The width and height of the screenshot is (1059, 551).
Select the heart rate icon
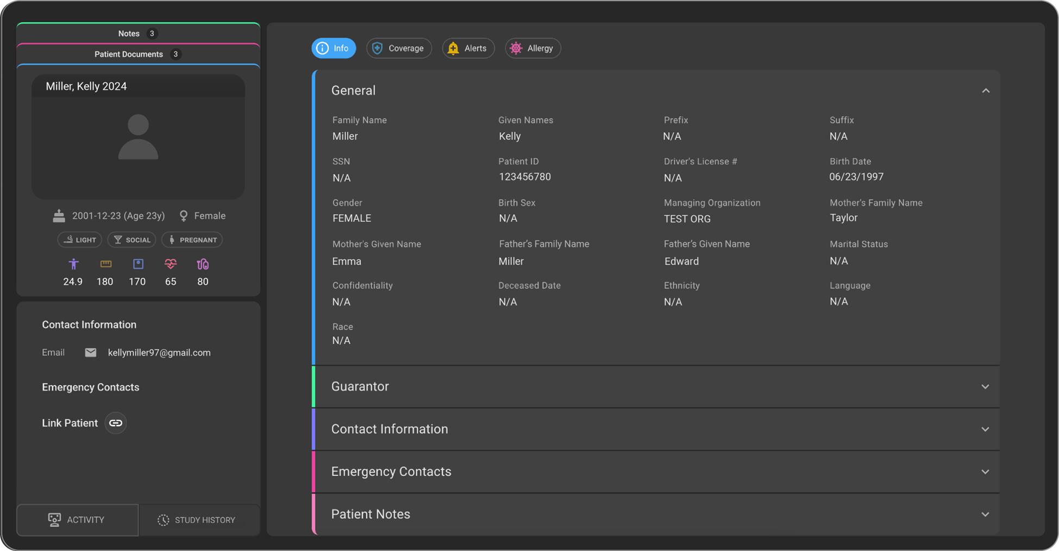[170, 264]
